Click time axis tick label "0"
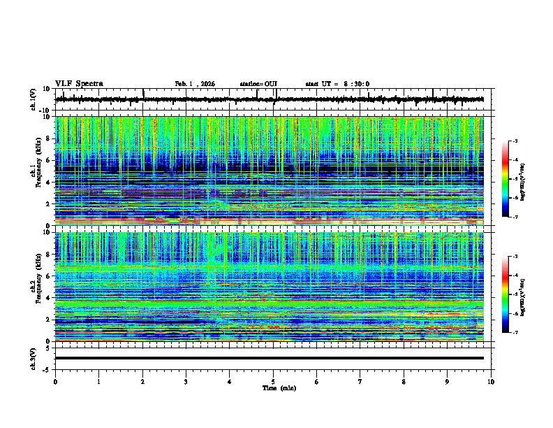Viewport: 553px width, 428px height. [55, 382]
